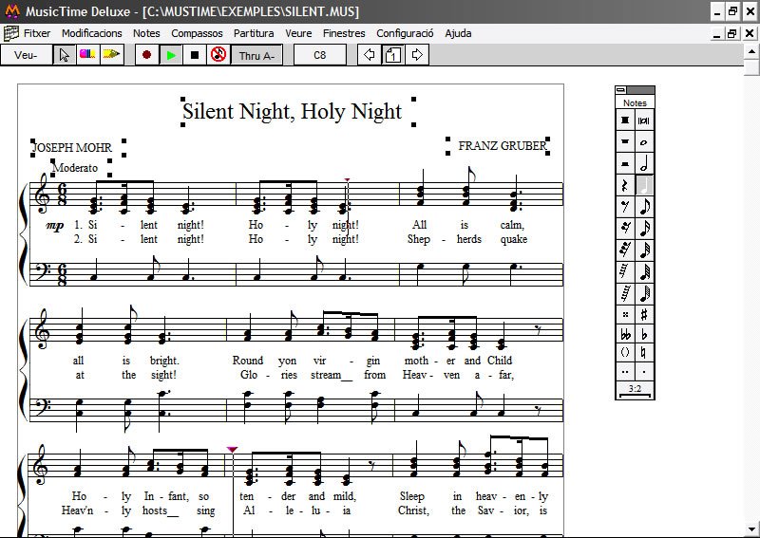Select the sixteenth note in Notes palette
Screen dimensions: 760x538
pos(644,228)
